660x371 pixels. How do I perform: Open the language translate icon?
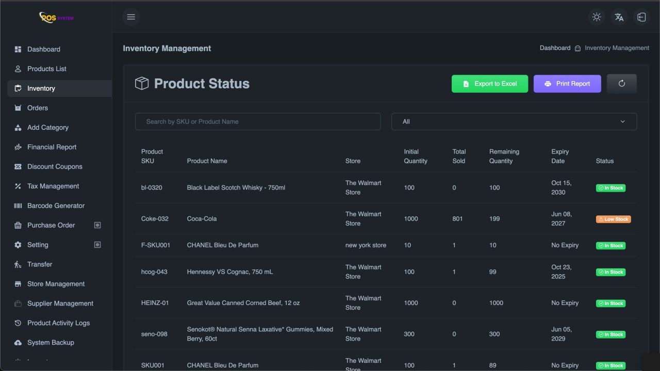click(x=619, y=17)
